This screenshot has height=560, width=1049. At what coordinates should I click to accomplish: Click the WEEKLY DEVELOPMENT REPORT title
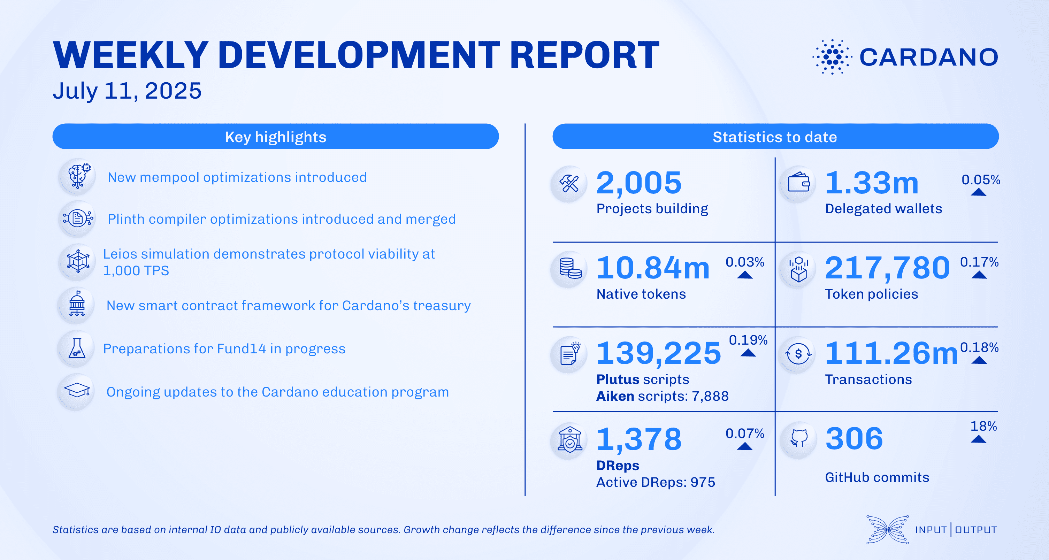pos(356,55)
